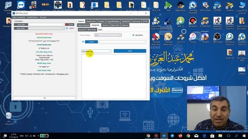This screenshot has height=139, width=248.
Task: Switch to the Qualcomm tab
Action: (91, 21)
